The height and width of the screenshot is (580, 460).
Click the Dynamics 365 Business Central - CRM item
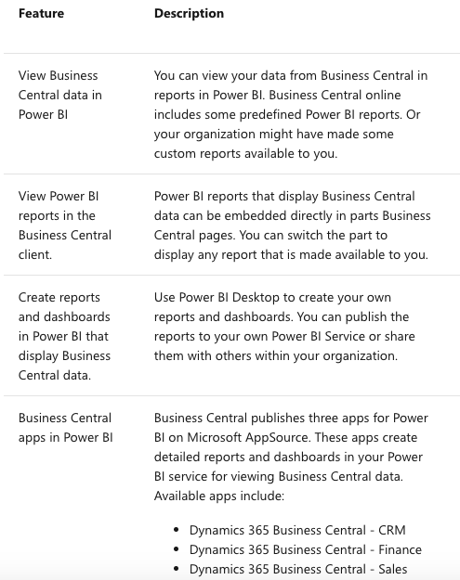[297, 530]
